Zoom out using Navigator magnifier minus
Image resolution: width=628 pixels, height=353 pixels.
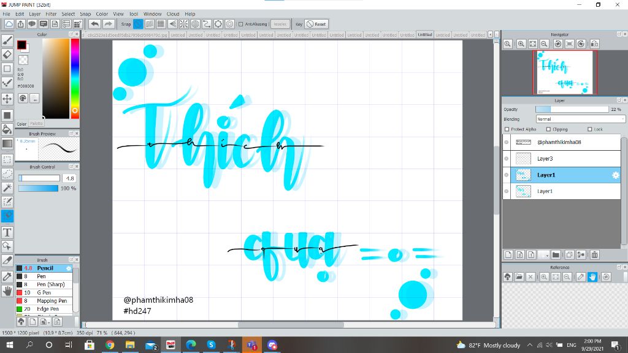coord(545,44)
